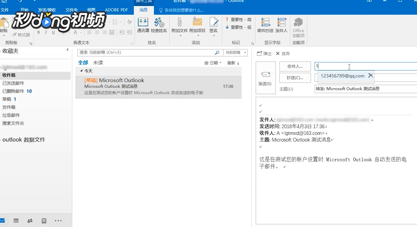Image resolution: width=417 pixels, height=227 pixels.
Task: Switch to People view icon
Action: pyautogui.click(x=30, y=221)
